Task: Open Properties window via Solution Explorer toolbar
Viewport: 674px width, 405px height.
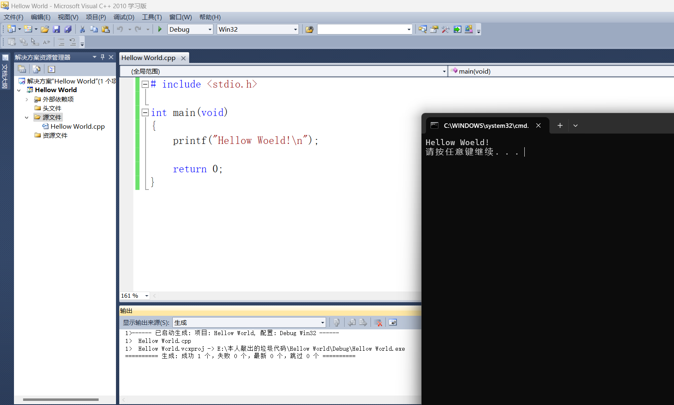Action: point(51,69)
